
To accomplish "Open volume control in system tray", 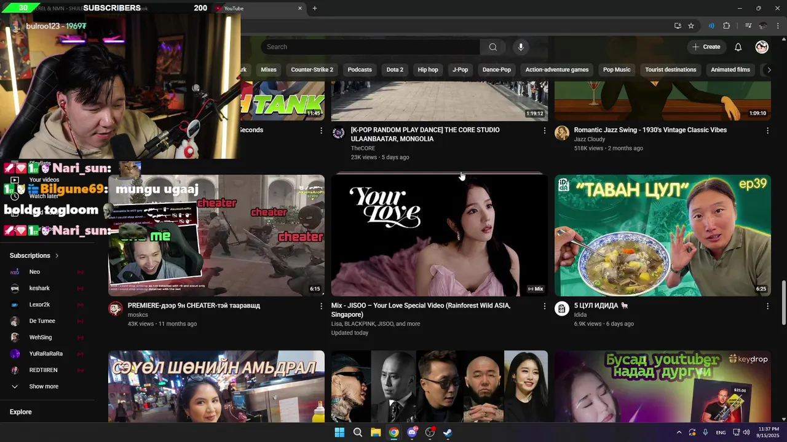I will pos(746,432).
